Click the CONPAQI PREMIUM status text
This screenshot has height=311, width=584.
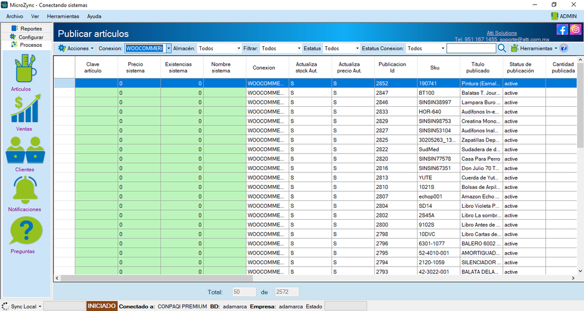tap(182, 306)
